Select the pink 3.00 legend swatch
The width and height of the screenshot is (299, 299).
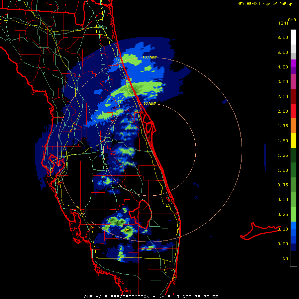pyautogui.click(x=293, y=82)
